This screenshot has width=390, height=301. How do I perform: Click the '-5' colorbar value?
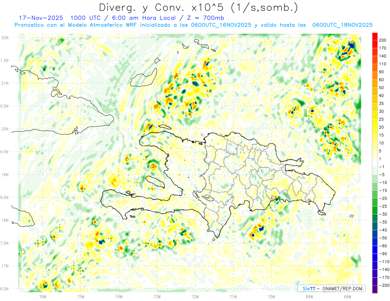[382, 175]
